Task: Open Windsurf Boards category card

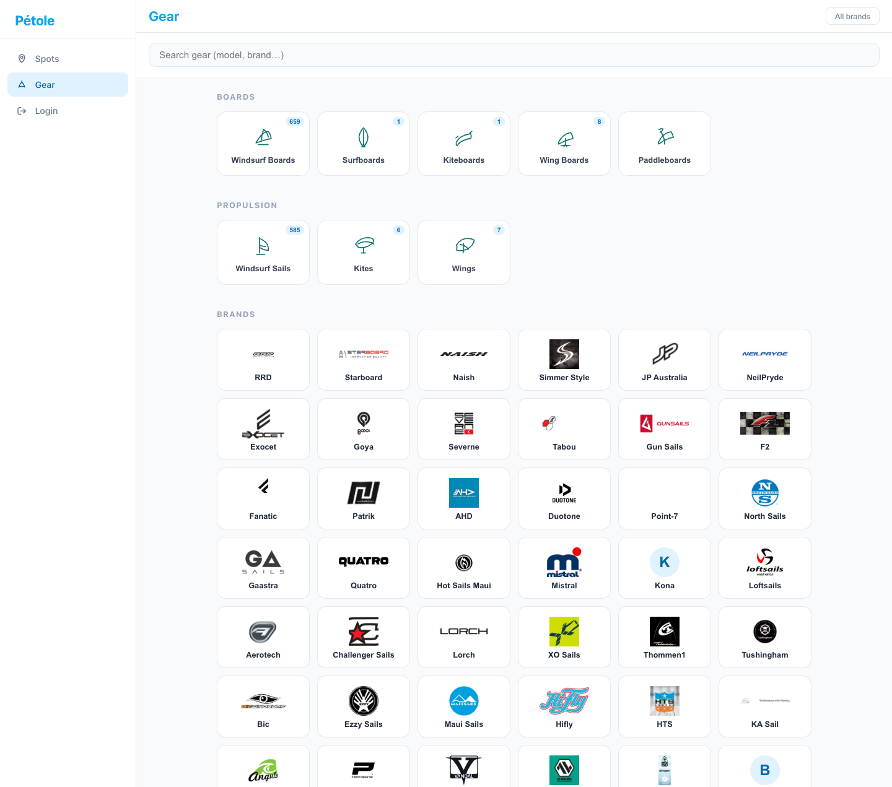Action: 263,144
